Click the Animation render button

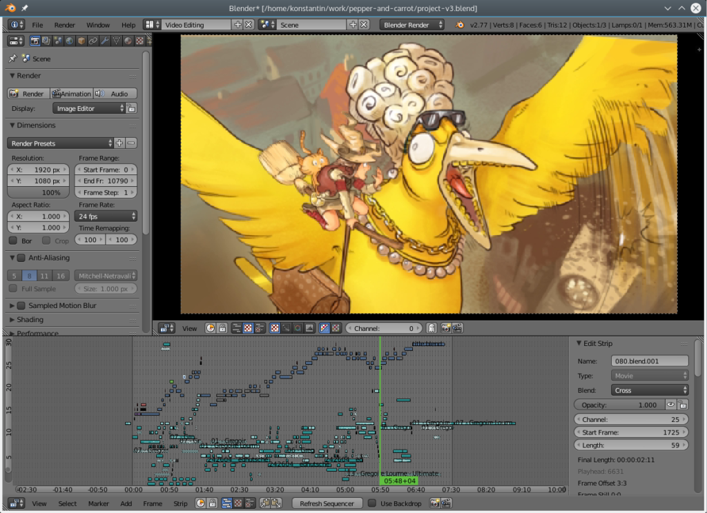[71, 94]
